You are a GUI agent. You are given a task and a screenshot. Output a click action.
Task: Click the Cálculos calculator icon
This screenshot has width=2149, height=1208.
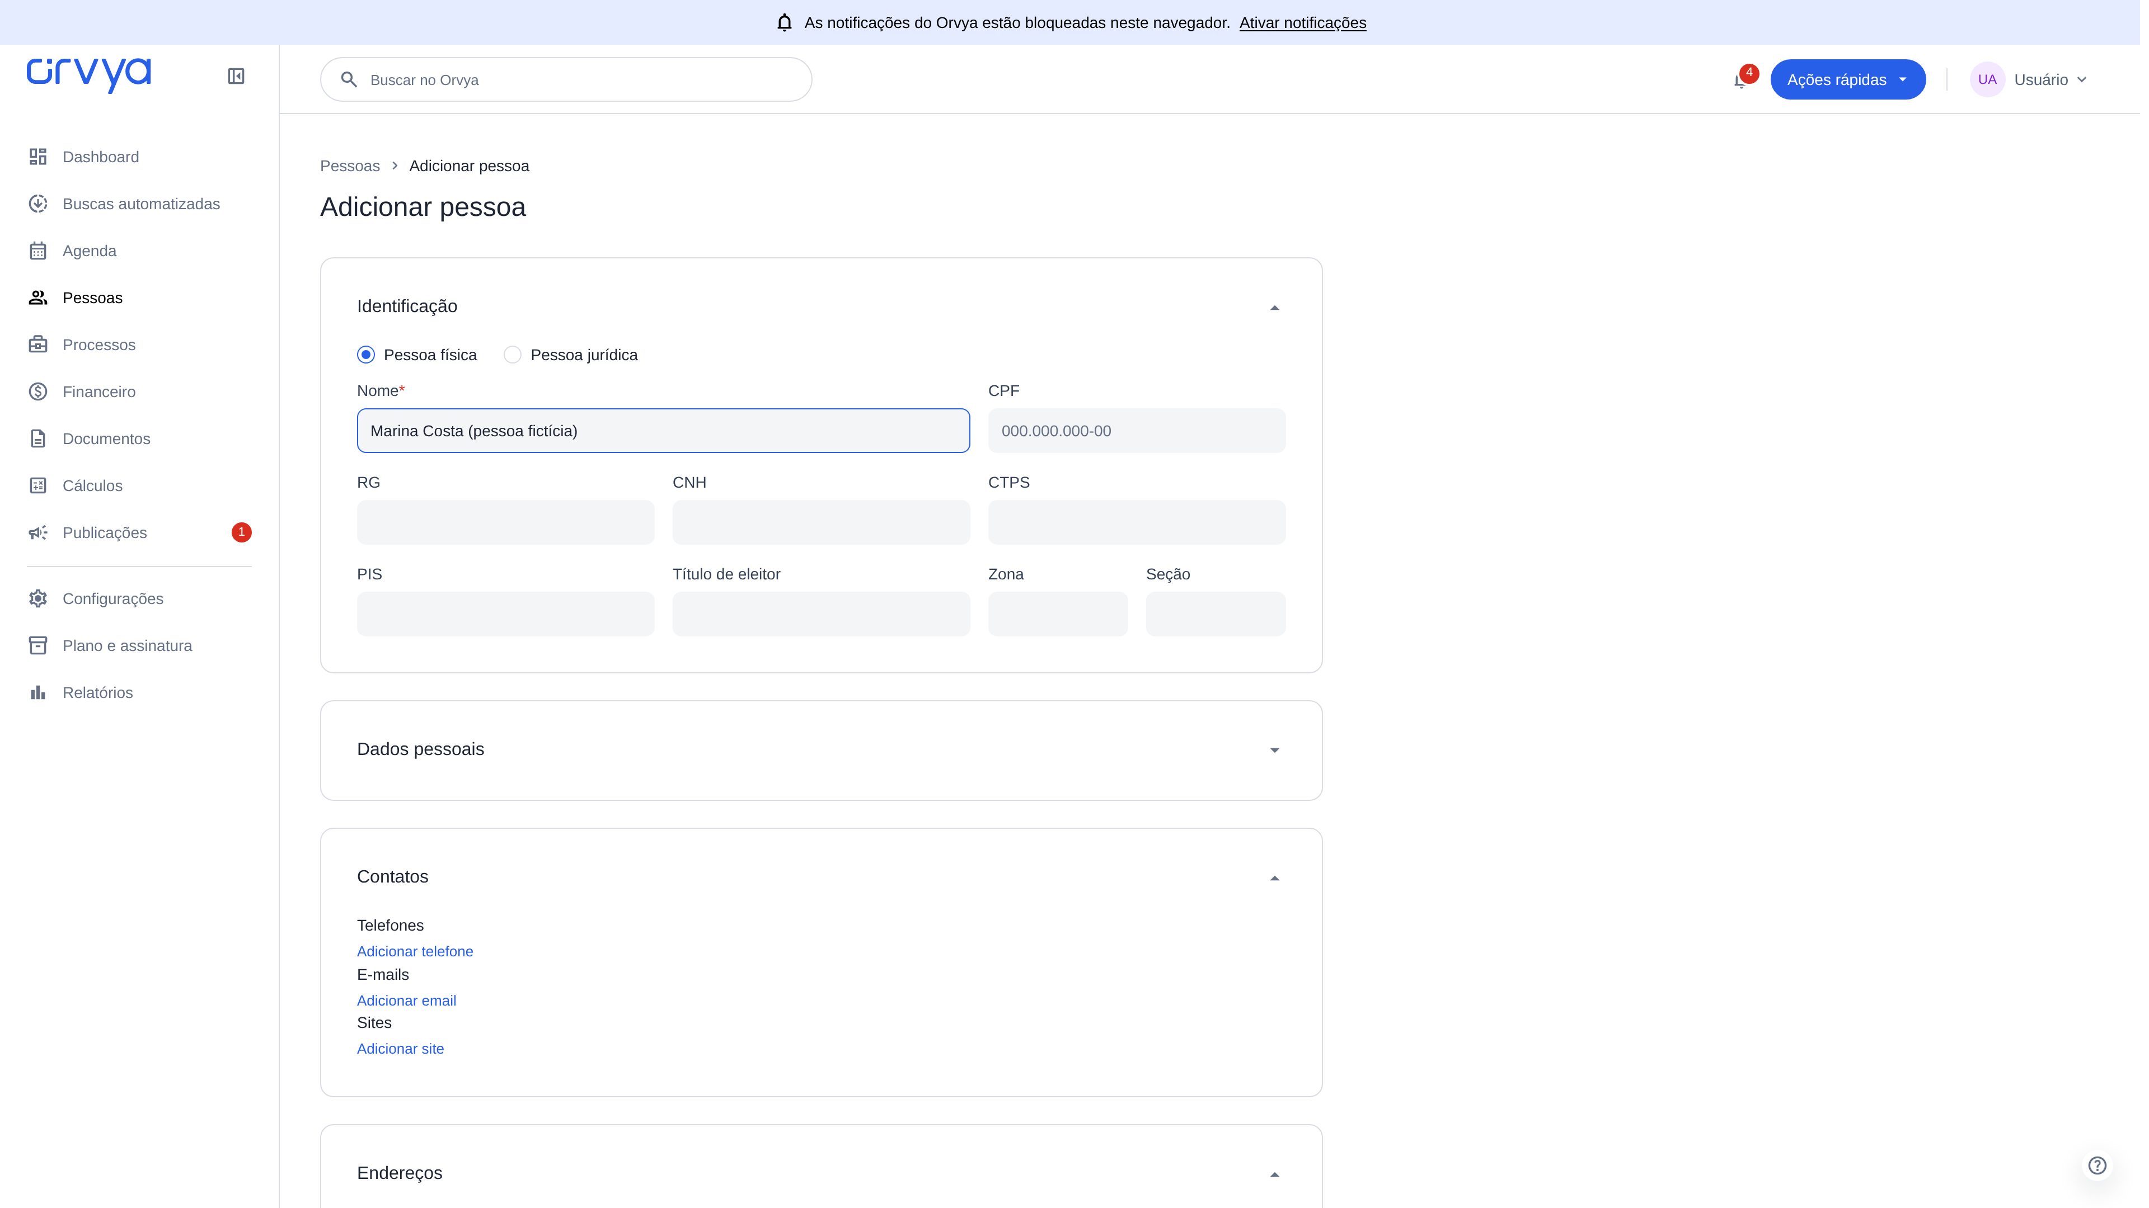pos(37,485)
